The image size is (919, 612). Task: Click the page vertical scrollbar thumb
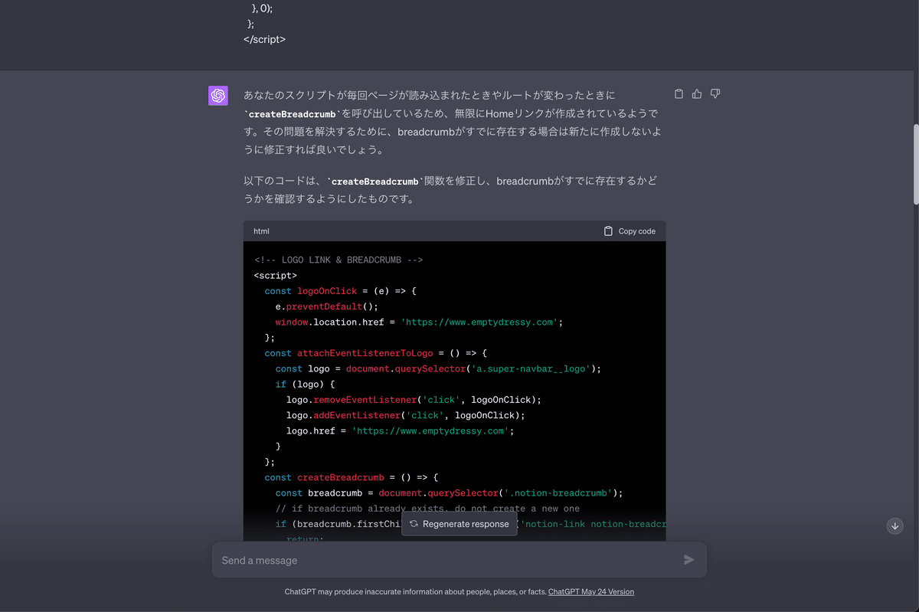[x=916, y=165]
